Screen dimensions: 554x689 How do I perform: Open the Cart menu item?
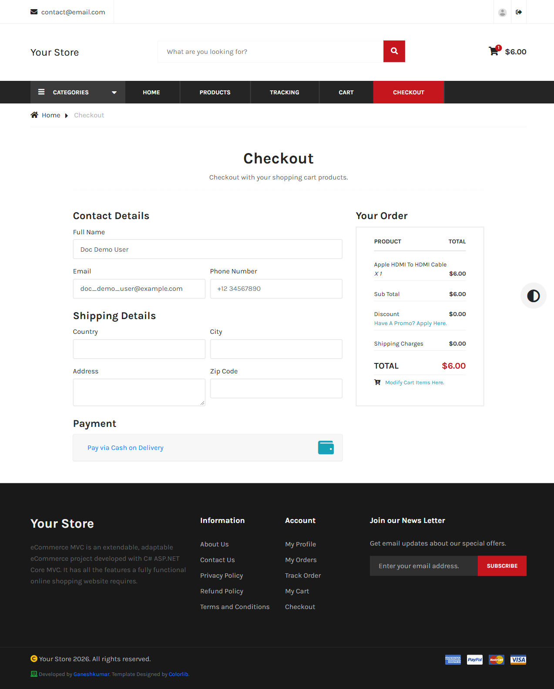pos(346,92)
